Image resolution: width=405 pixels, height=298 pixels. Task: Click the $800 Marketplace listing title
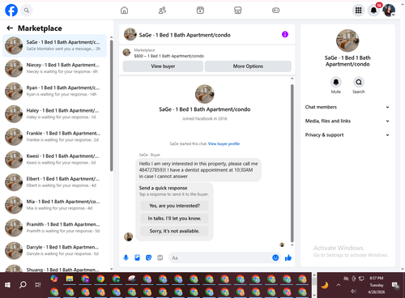(x=169, y=56)
